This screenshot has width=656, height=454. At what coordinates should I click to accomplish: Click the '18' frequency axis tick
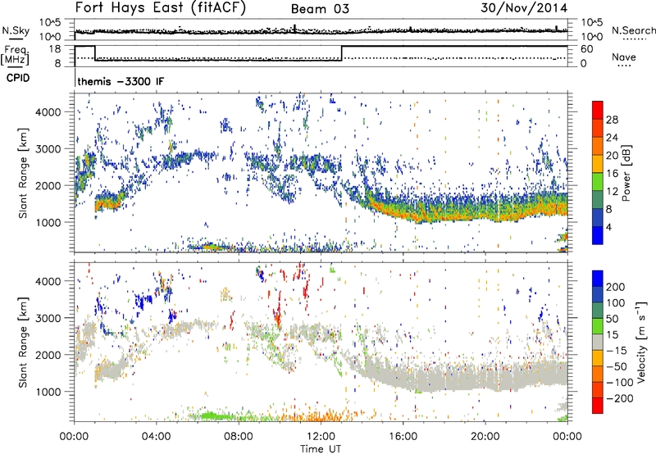(55, 49)
